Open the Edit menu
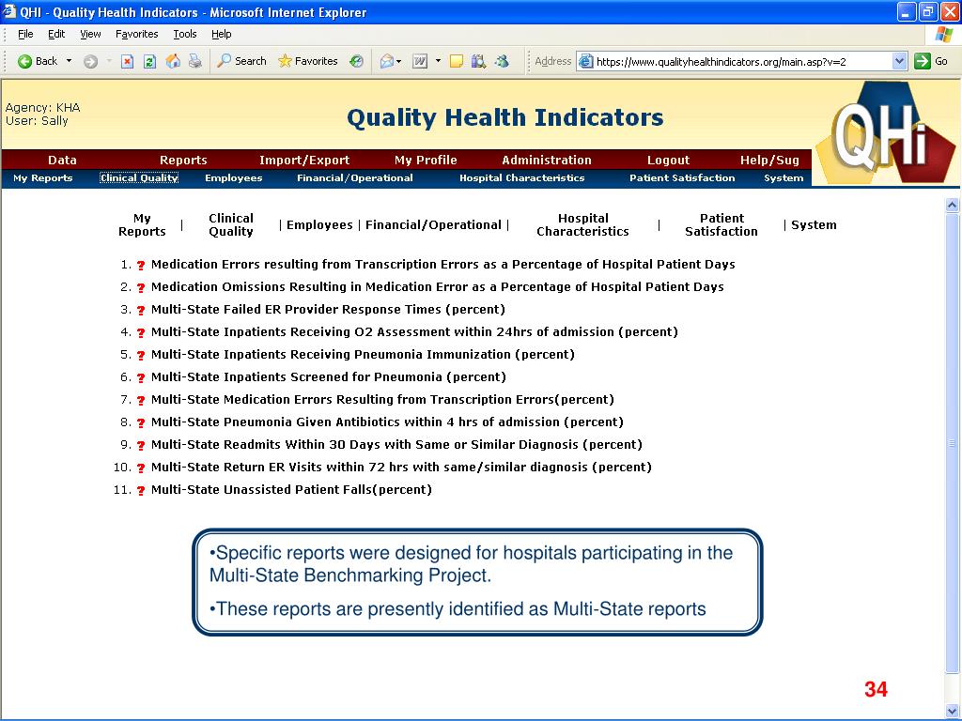Screen dimensions: 962x721 56,34
